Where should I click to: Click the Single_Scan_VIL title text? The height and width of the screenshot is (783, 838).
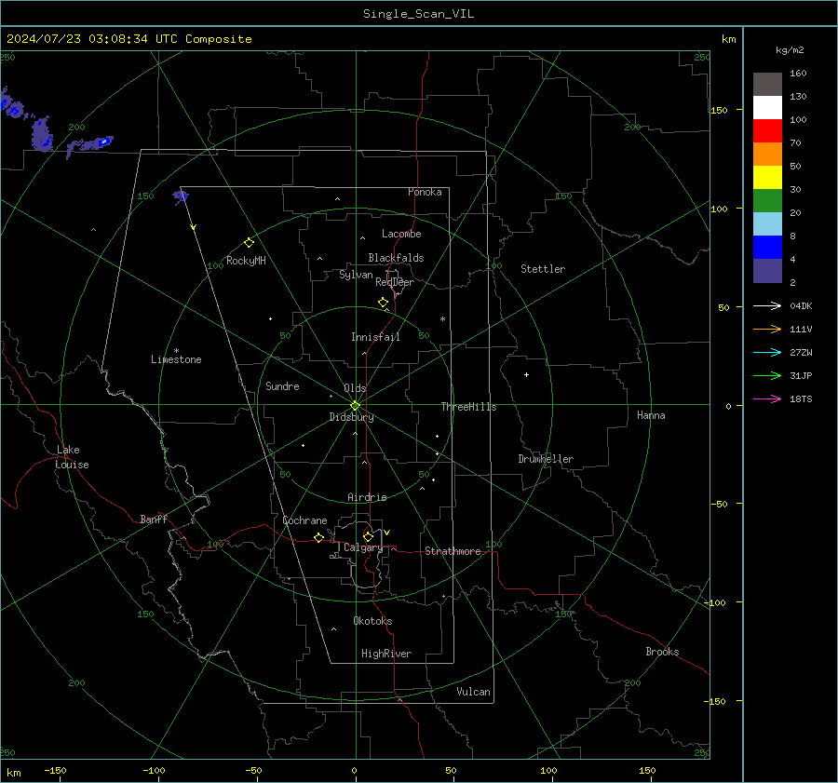click(418, 14)
